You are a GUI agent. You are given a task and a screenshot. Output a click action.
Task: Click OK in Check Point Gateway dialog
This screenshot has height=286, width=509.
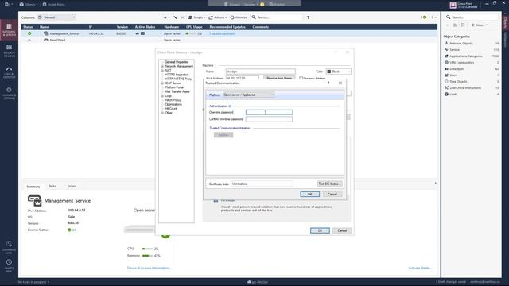(x=320, y=230)
